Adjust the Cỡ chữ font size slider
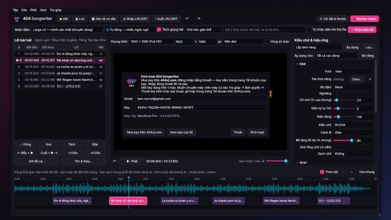The width and height of the screenshot is (391, 220). [x=344, y=100]
